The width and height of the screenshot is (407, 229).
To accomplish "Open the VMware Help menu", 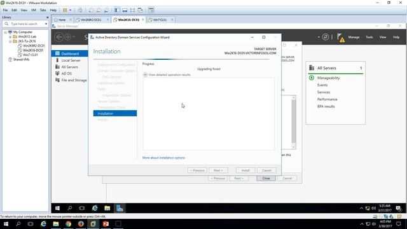I will coord(53,10).
